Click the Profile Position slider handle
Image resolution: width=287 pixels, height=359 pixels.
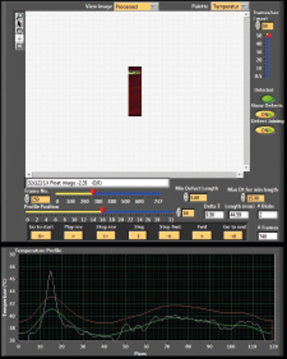point(103,211)
